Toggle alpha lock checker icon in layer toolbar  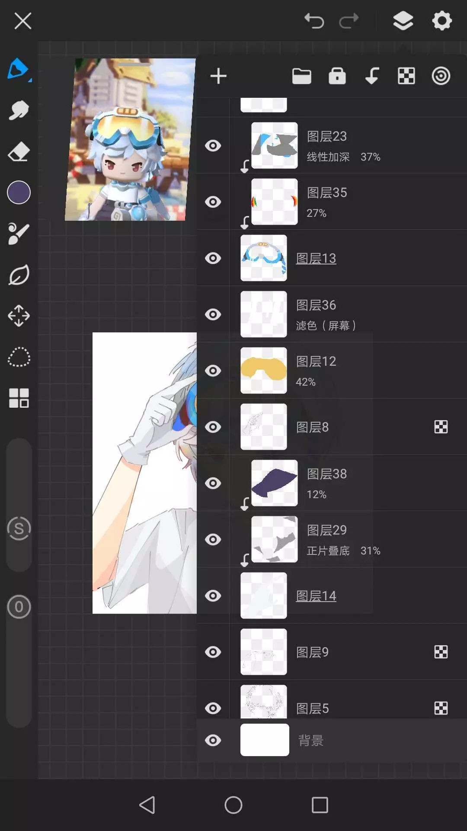tap(406, 76)
